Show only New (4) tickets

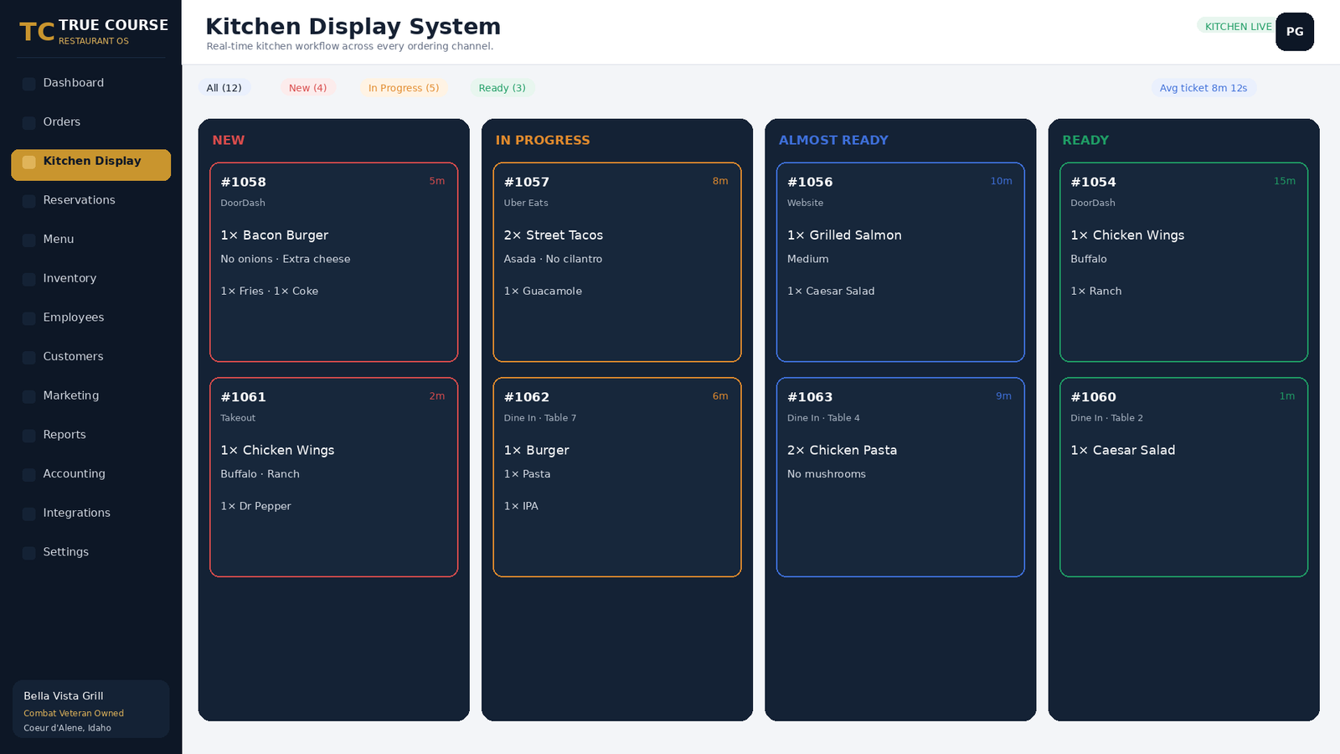coord(307,88)
